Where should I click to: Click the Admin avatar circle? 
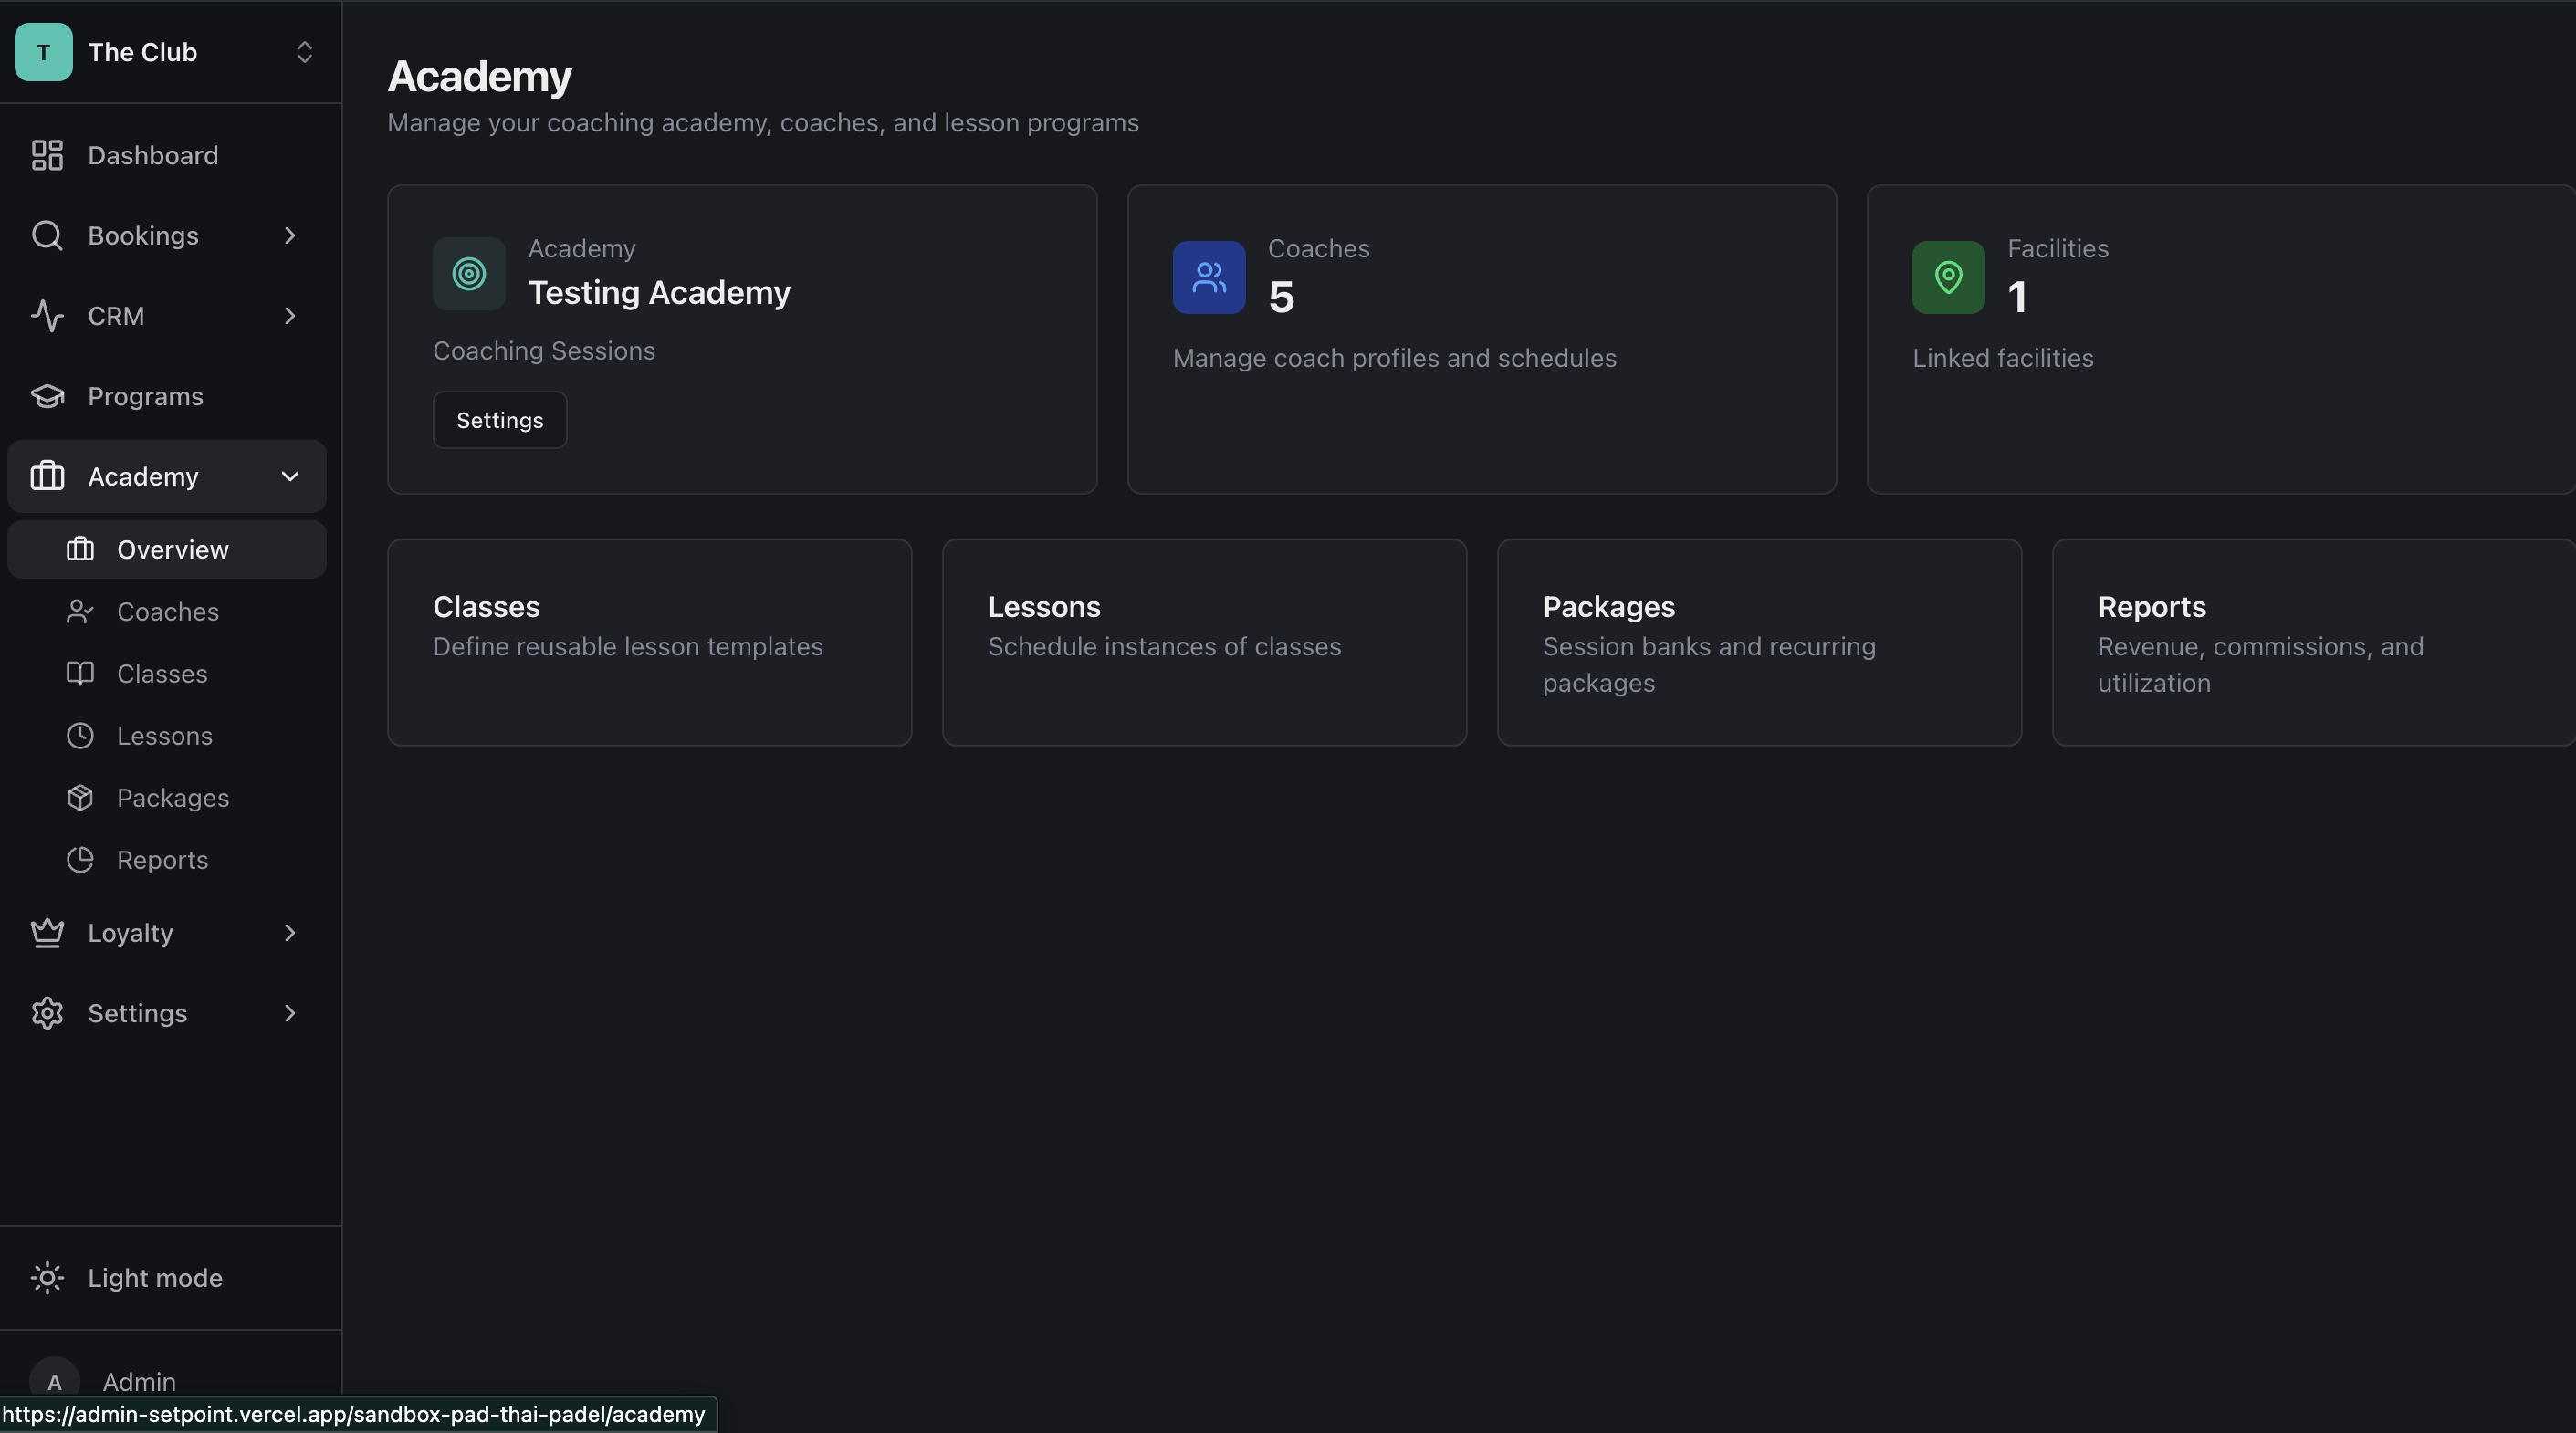point(54,1381)
